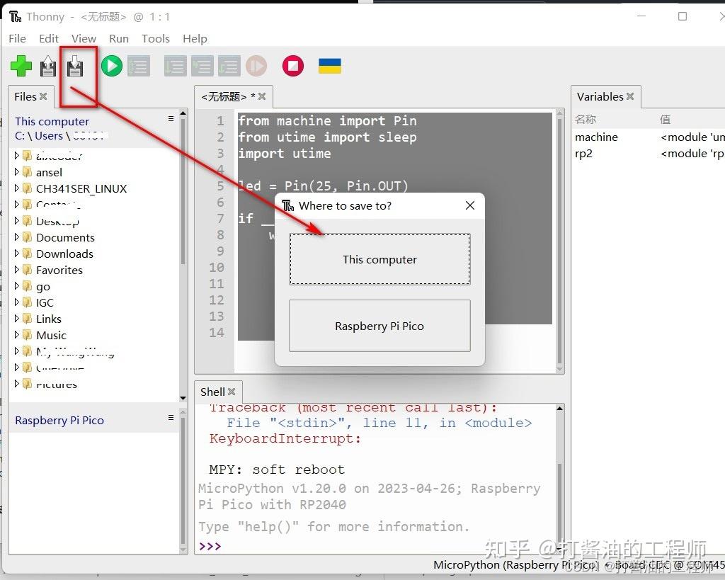Expand the Links folder

[x=17, y=318]
